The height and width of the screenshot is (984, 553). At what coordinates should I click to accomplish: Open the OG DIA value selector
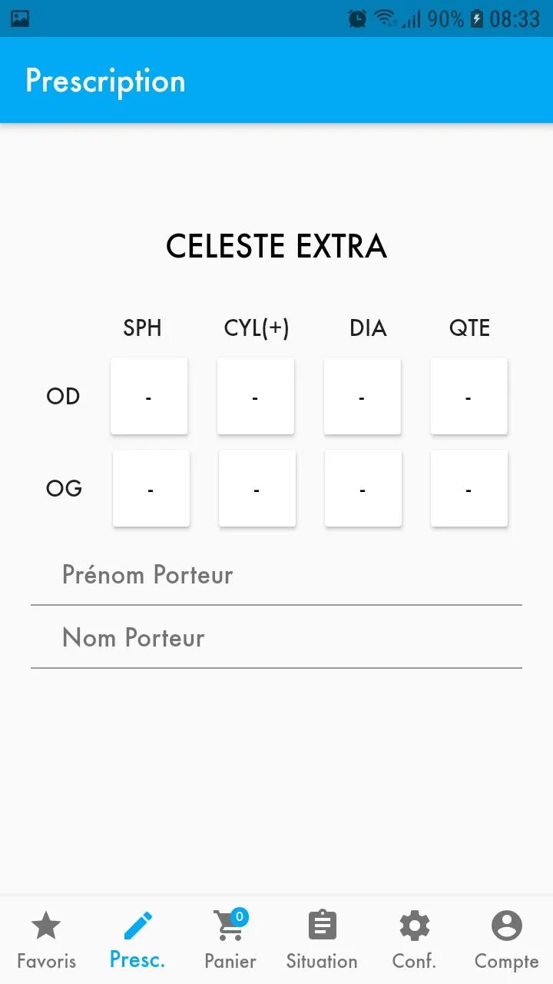(363, 488)
